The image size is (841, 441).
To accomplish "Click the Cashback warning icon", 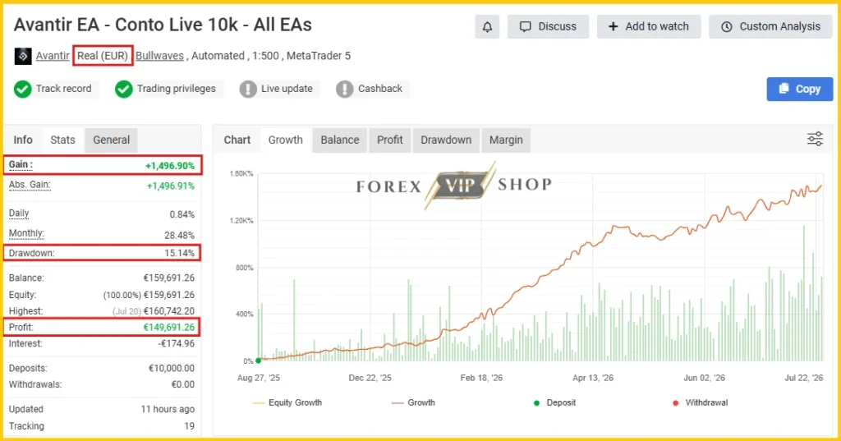I will tap(344, 89).
